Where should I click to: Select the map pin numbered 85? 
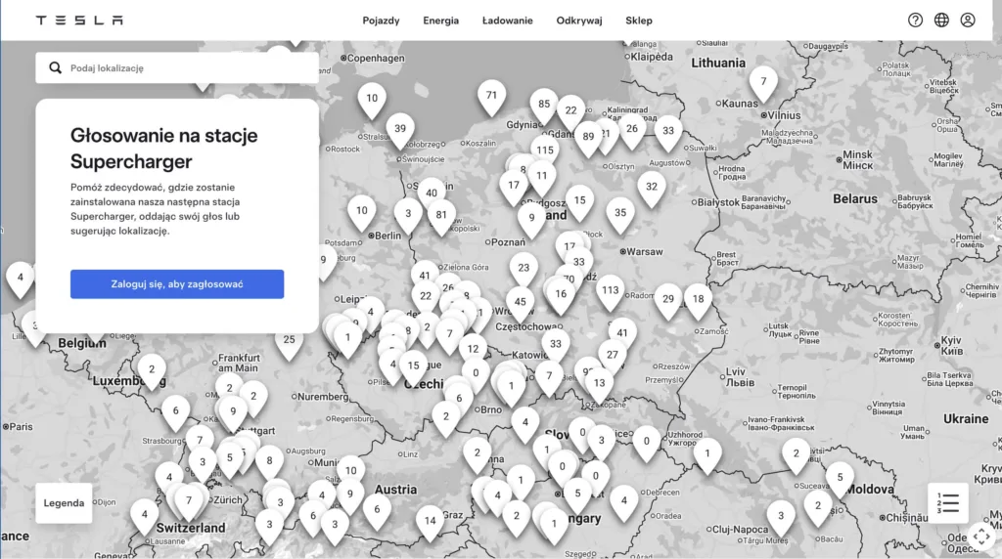(544, 107)
